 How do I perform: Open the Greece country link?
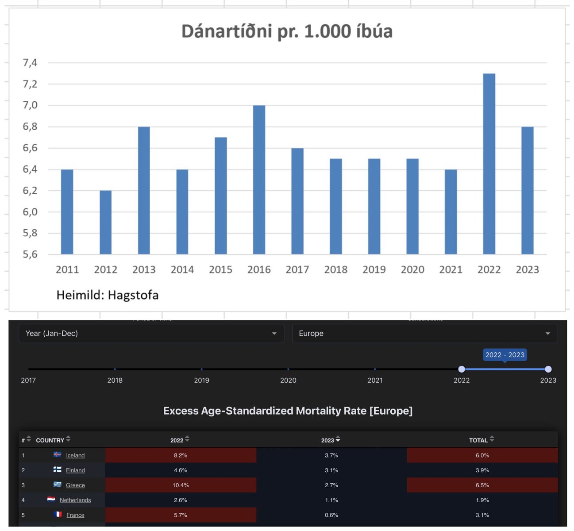coord(75,485)
